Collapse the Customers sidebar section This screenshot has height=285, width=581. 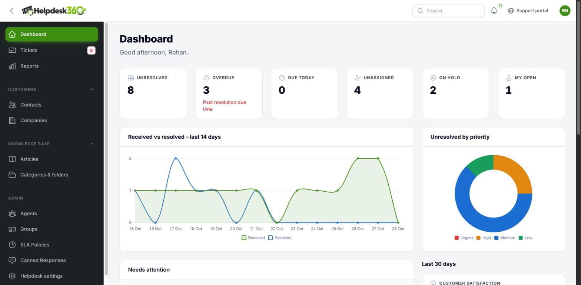coord(92,89)
